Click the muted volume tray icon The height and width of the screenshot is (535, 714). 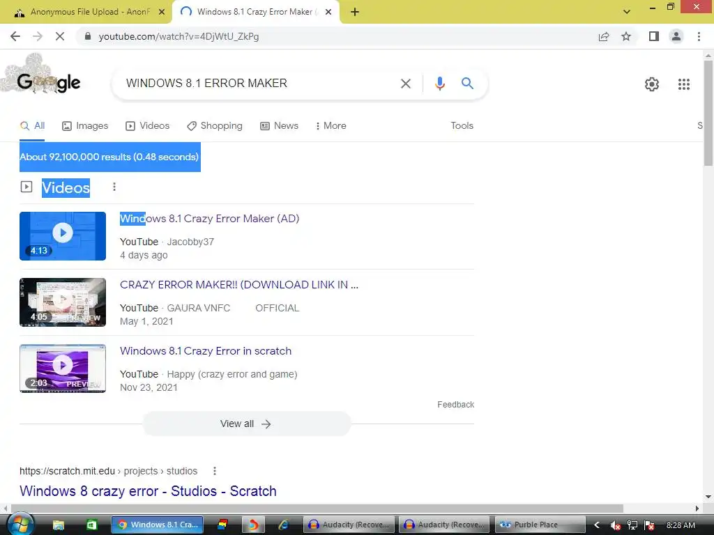coord(615,525)
